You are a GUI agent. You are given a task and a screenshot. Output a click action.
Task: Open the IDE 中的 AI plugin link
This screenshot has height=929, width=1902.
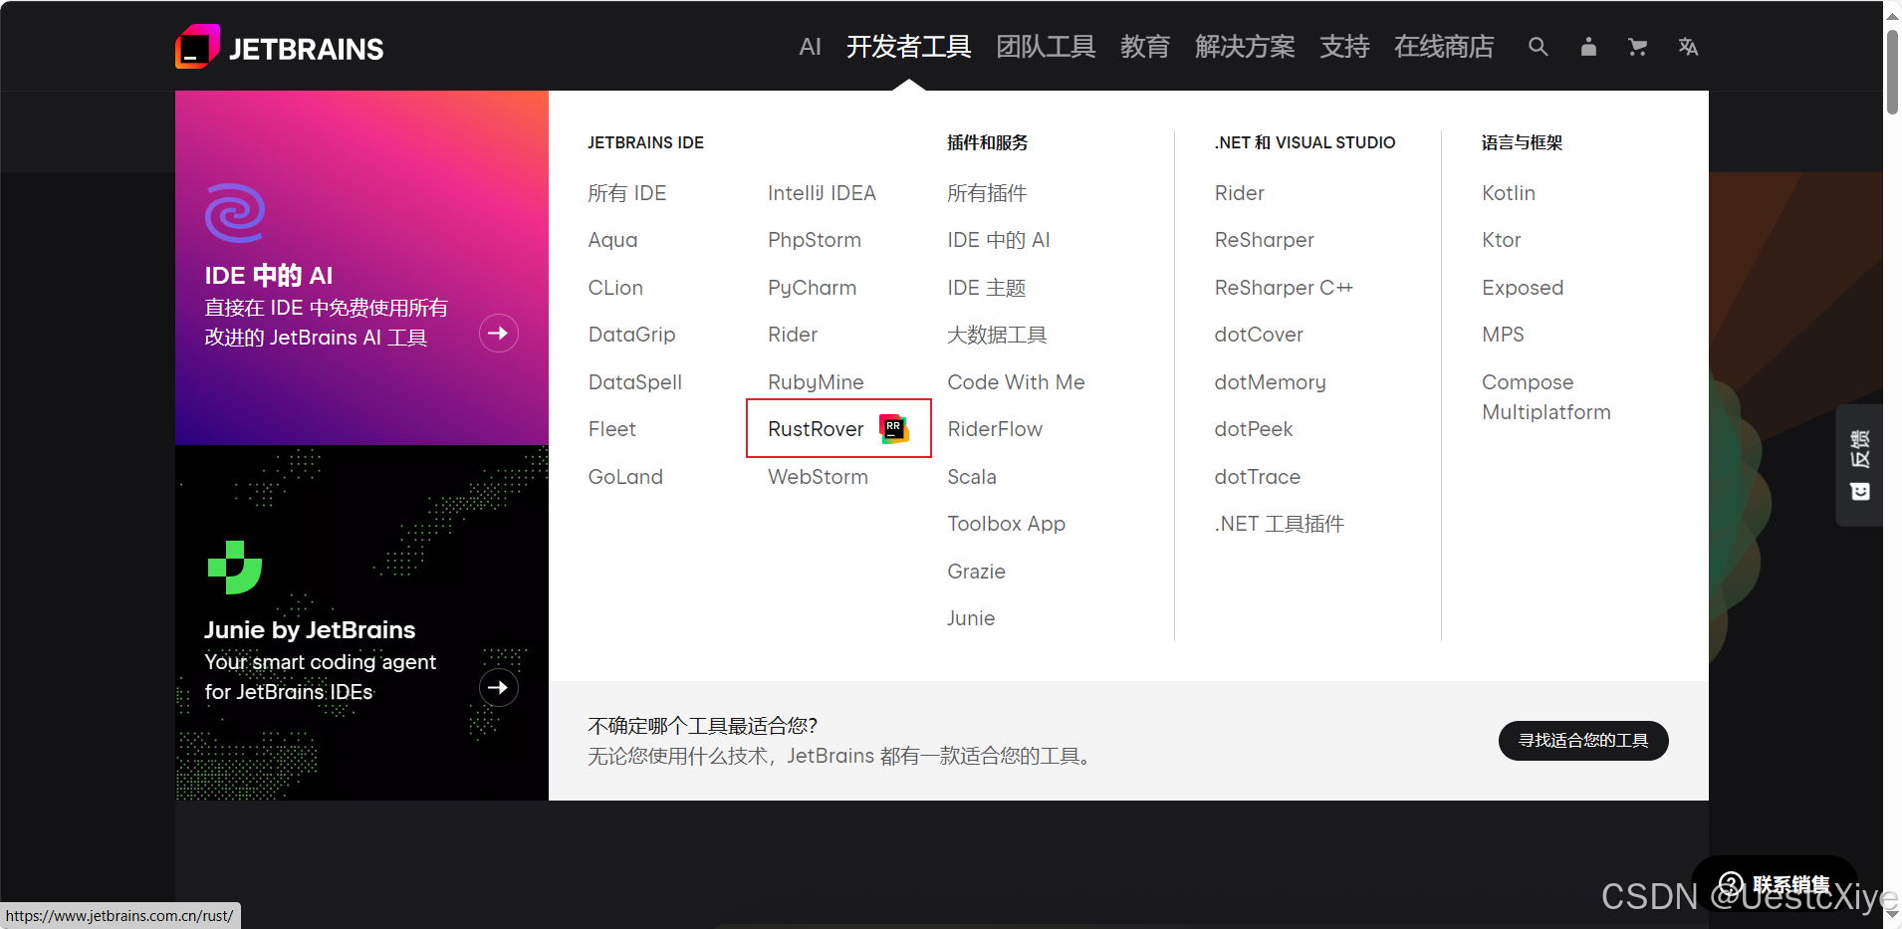coord(999,240)
